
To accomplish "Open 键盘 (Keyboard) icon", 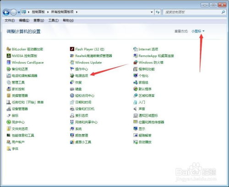I will point(72,89).
